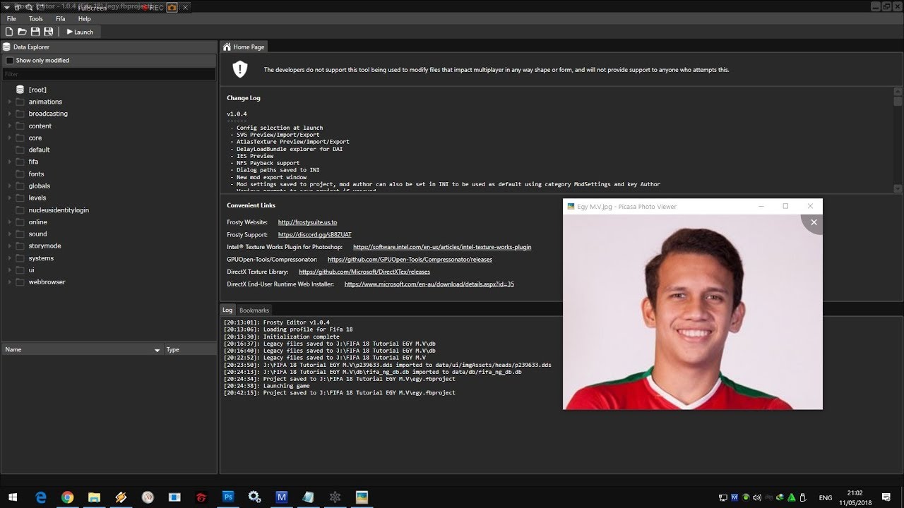Click the REC record button

[152, 7]
